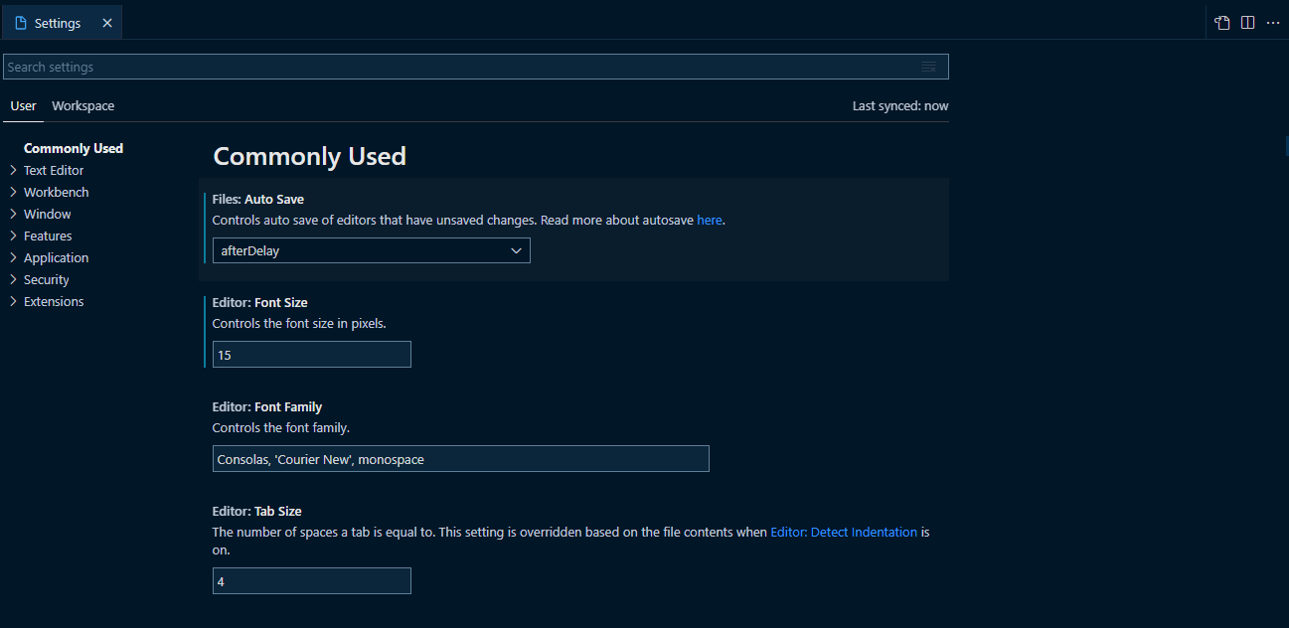Select the Workbench category label
Image resolution: width=1289 pixels, height=628 pixels.
(57, 192)
